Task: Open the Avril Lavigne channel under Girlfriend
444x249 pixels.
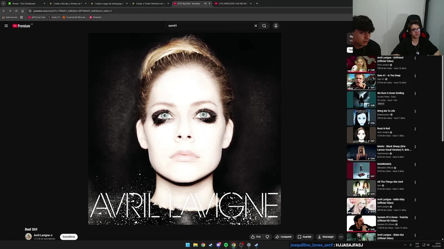Action: pyautogui.click(x=383, y=65)
